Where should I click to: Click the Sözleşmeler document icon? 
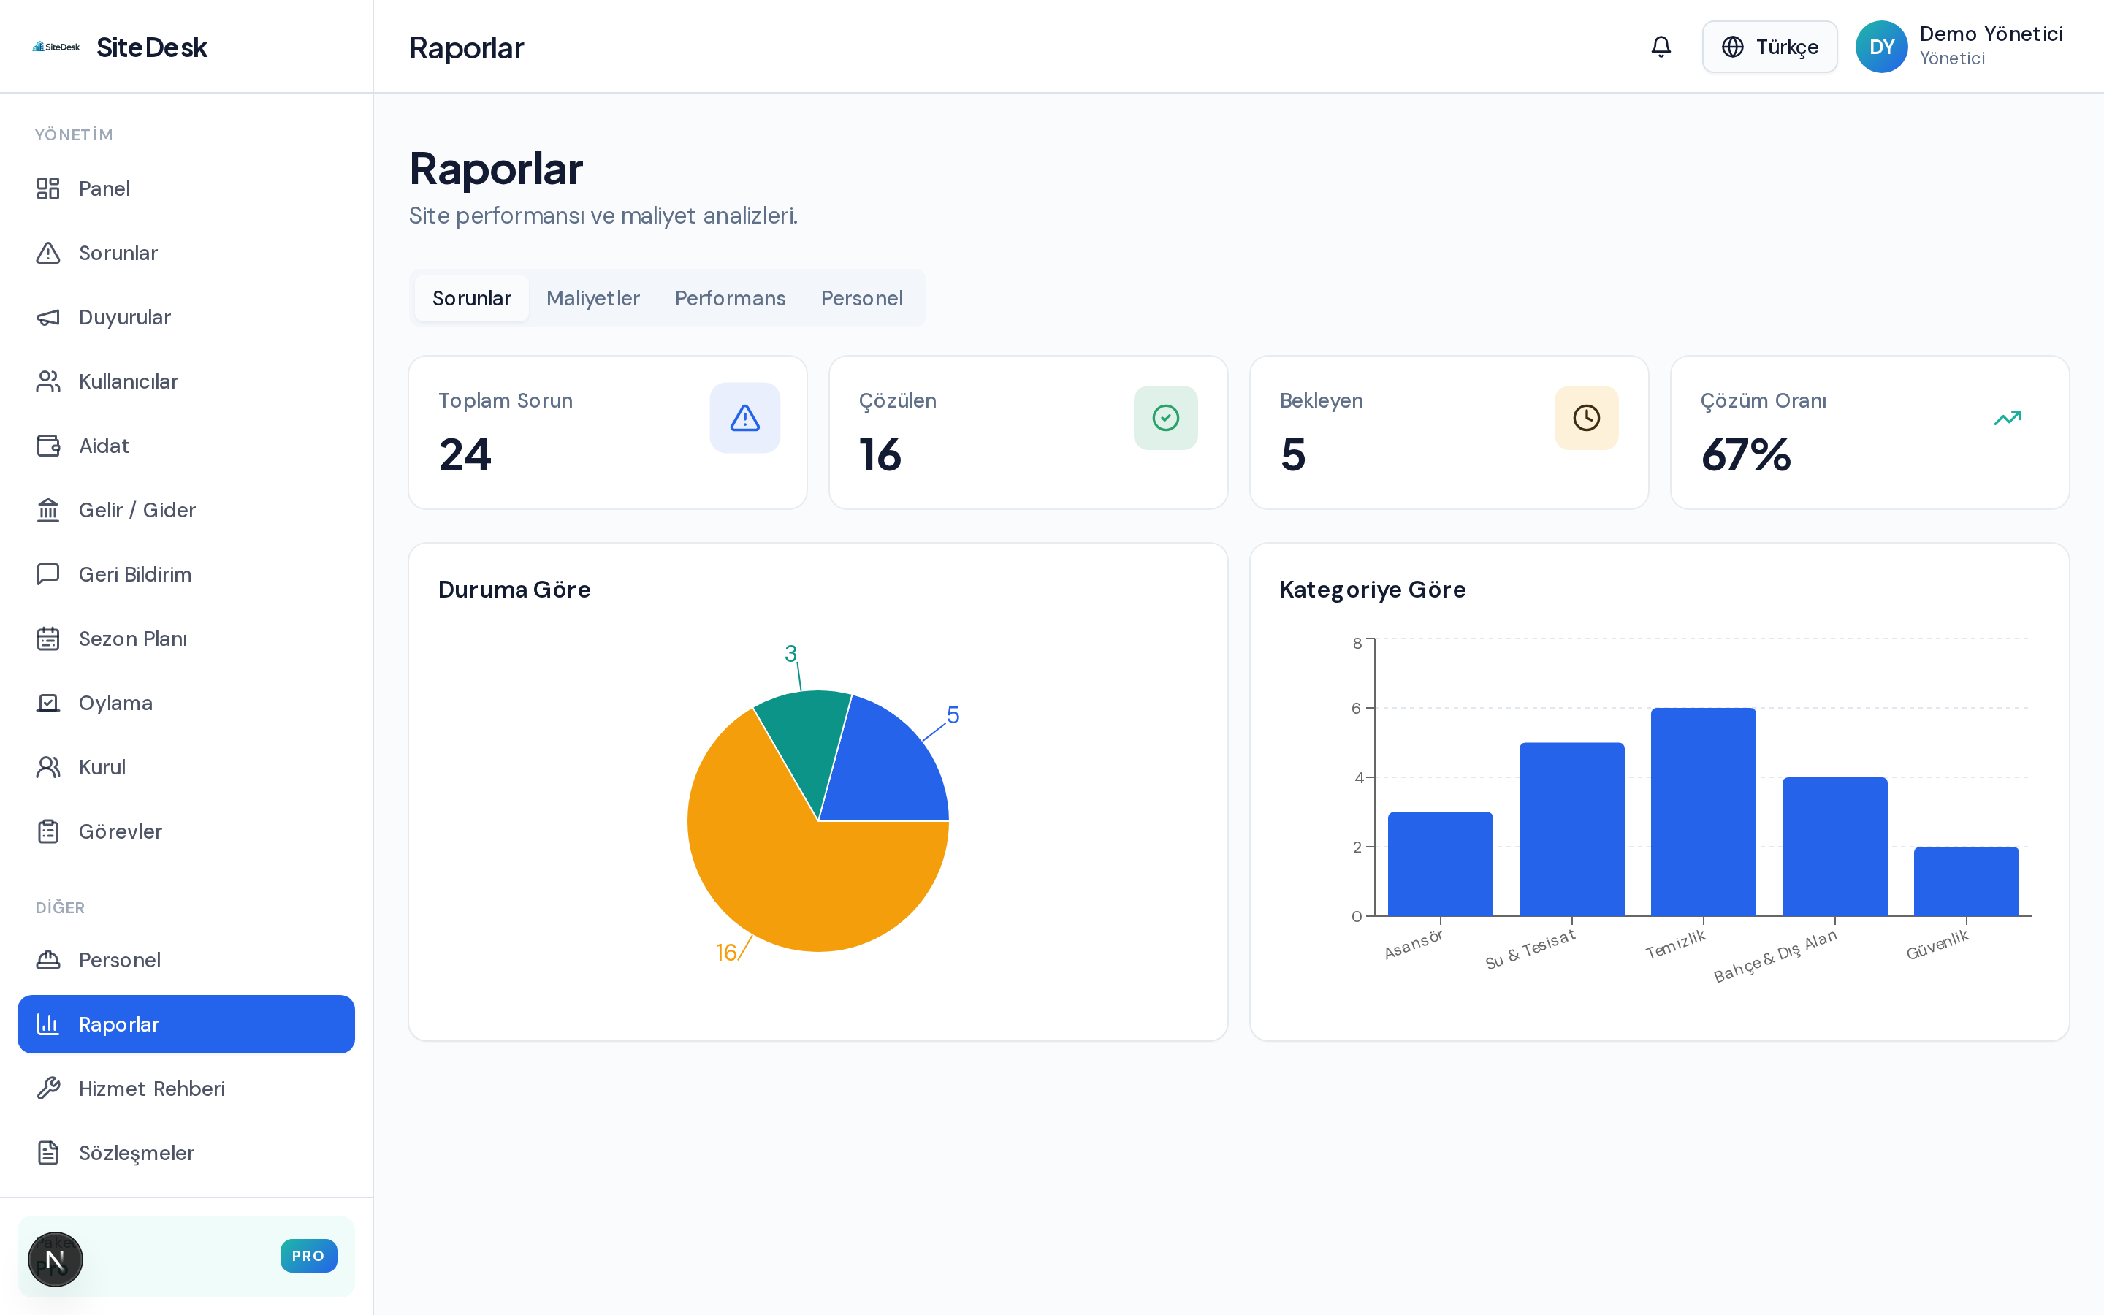pyautogui.click(x=47, y=1154)
